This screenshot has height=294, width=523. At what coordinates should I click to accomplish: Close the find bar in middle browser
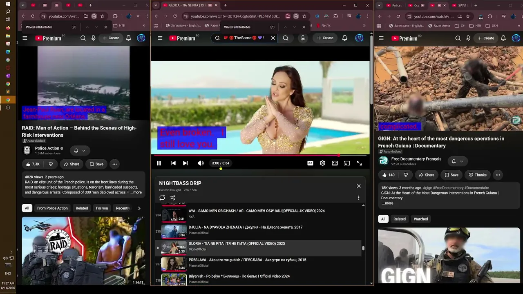[304, 27]
